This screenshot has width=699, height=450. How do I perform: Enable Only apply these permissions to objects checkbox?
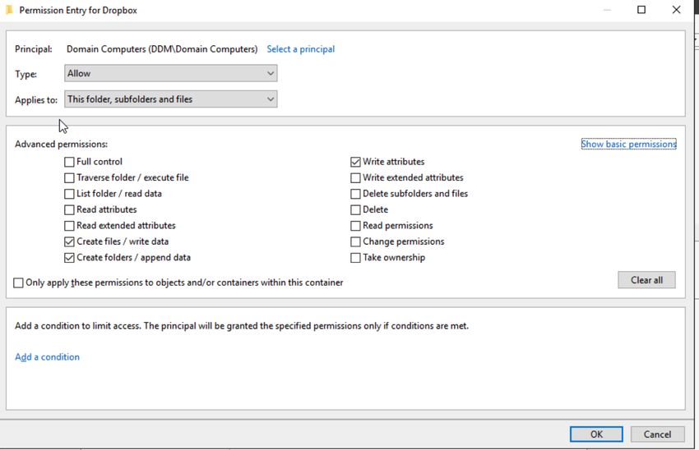tap(18, 282)
